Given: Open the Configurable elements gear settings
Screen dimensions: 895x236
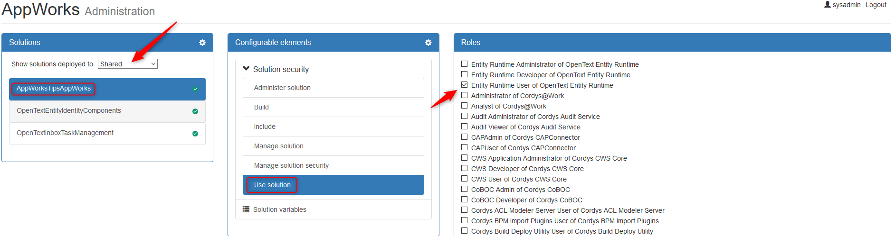Looking at the screenshot, I should point(428,43).
